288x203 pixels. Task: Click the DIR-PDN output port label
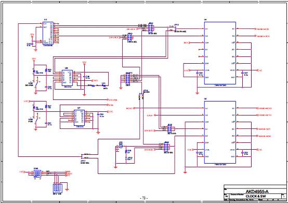click(113, 100)
